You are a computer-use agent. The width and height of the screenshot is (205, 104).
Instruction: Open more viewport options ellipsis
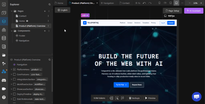pyautogui.click(x=182, y=3)
